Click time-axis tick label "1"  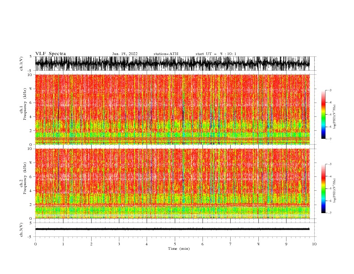point(63,244)
